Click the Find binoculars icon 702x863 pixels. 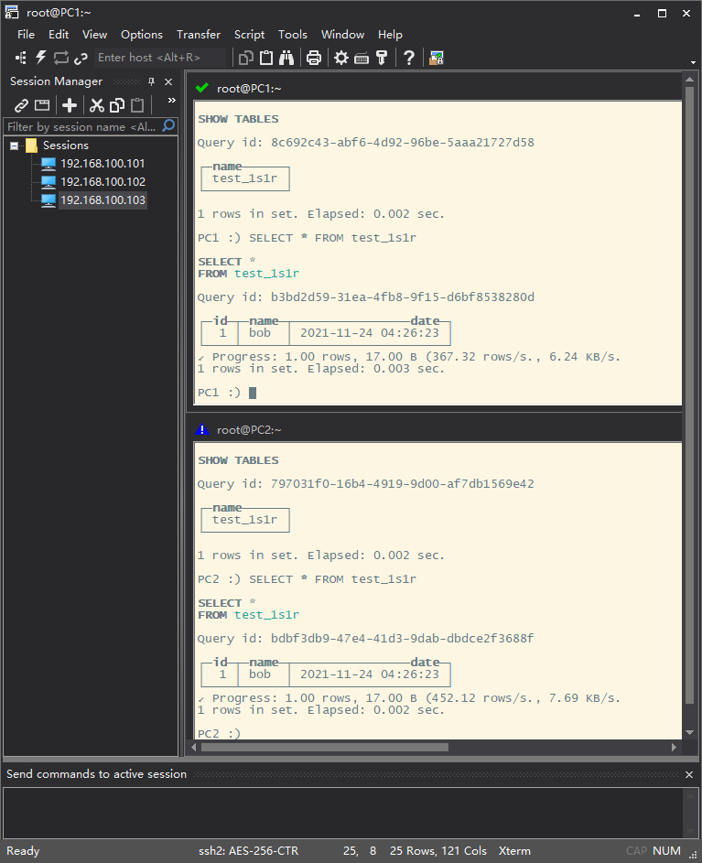(286, 58)
